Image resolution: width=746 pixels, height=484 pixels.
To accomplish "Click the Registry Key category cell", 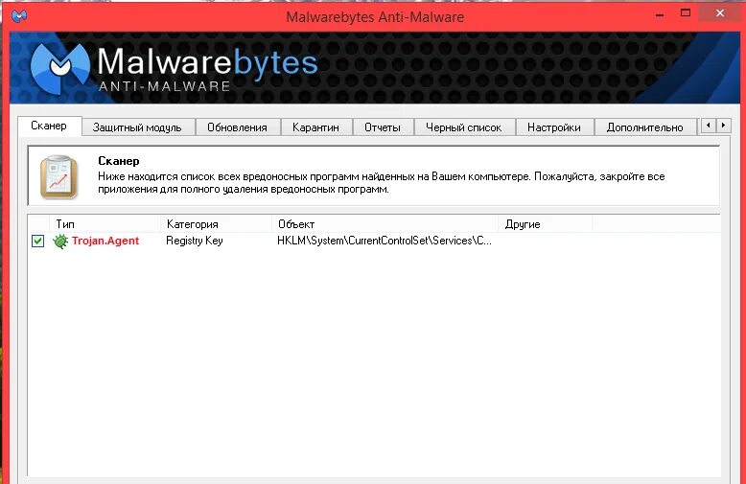I will (194, 241).
